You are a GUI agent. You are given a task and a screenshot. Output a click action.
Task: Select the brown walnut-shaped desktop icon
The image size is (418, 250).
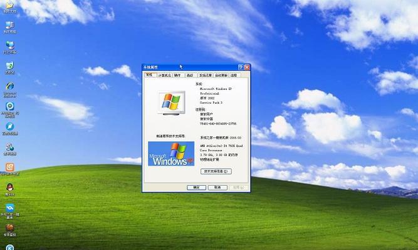pyautogui.click(x=10, y=231)
